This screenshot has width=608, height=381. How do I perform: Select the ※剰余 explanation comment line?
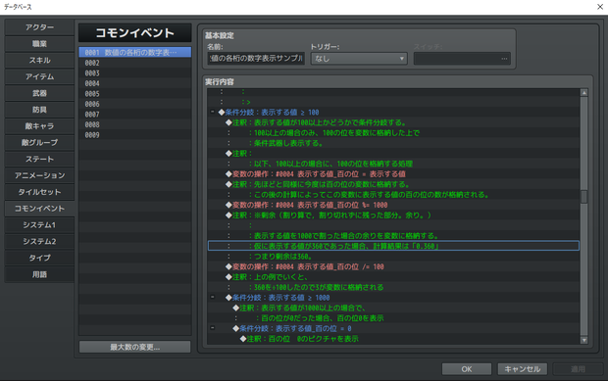[x=393, y=214]
